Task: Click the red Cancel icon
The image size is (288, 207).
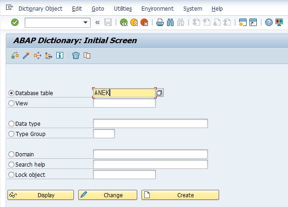Action: pos(144,23)
